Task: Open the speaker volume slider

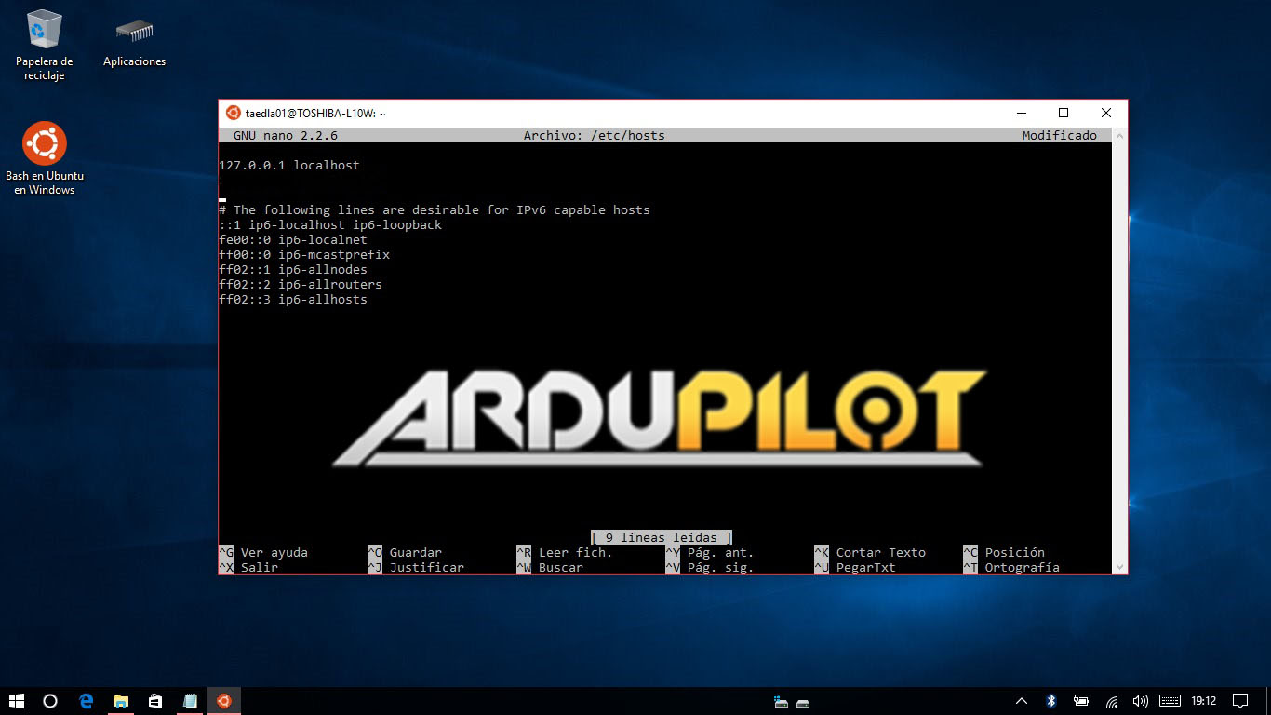Action: pos(1140,701)
